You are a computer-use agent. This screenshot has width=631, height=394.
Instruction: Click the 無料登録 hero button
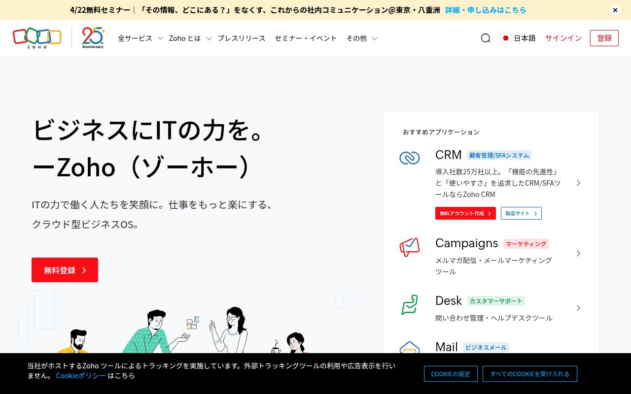click(65, 270)
